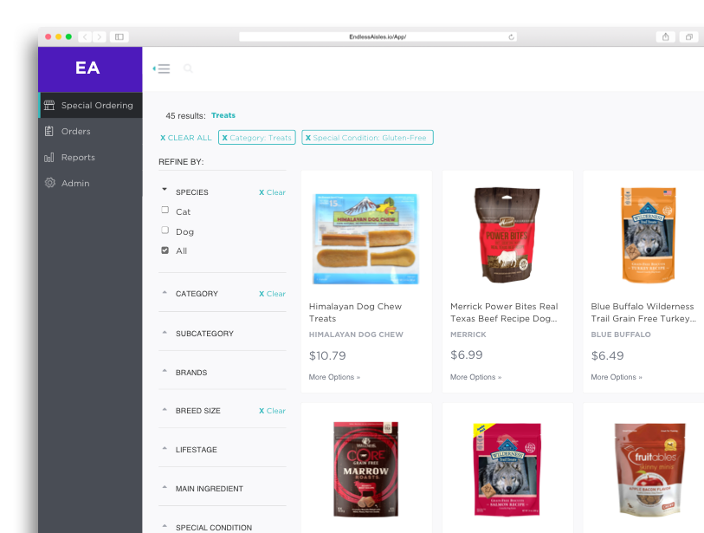This screenshot has height=533, width=704.
Task: Click the Merrick Power Bites product title
Action: [504, 312]
